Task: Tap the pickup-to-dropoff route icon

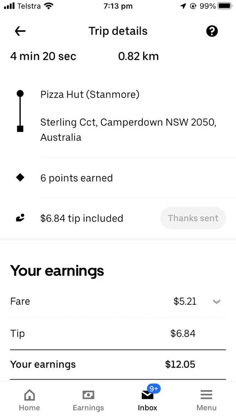Action: coord(20,111)
